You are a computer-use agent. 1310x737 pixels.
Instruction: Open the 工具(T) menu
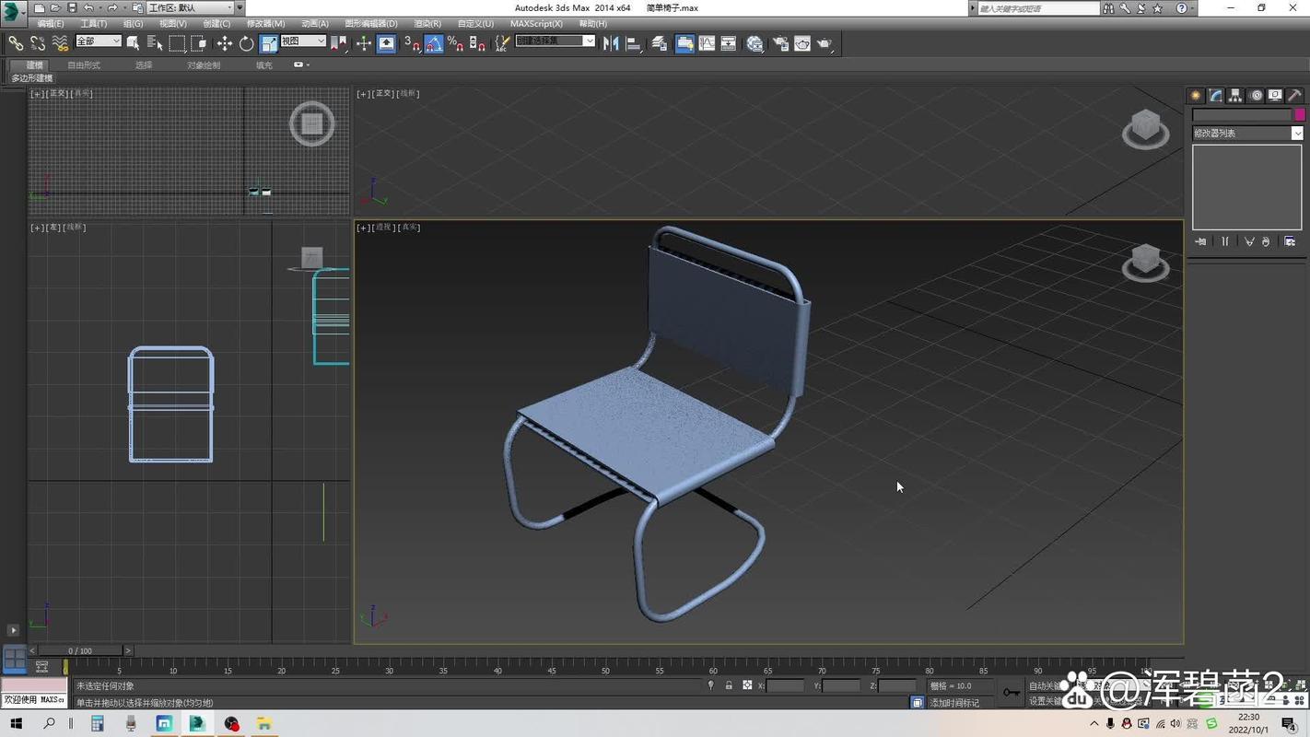point(93,24)
